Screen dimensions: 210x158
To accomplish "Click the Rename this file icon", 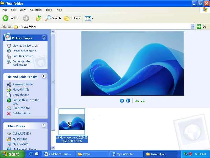I will click(9, 84).
